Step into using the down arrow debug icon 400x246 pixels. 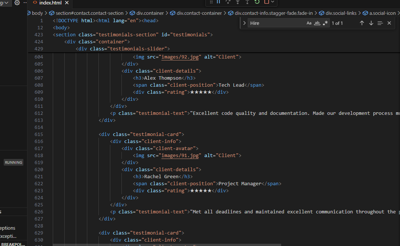tap(238, 2)
